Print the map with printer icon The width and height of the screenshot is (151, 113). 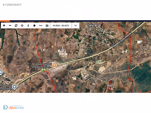pyautogui.click(x=47, y=25)
